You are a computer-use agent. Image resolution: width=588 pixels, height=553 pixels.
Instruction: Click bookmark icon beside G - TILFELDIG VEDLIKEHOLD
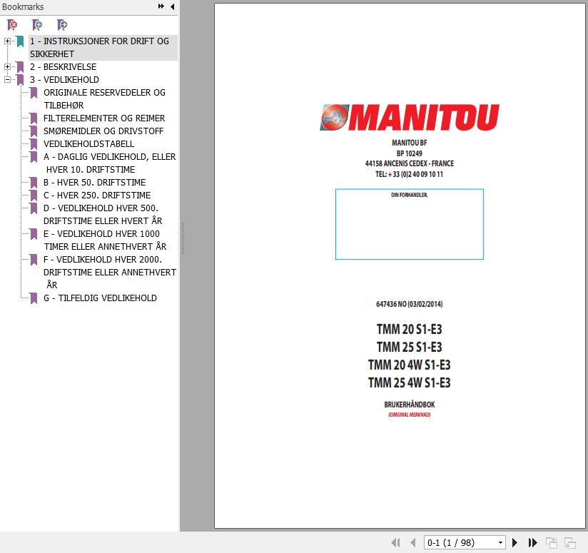pos(34,298)
